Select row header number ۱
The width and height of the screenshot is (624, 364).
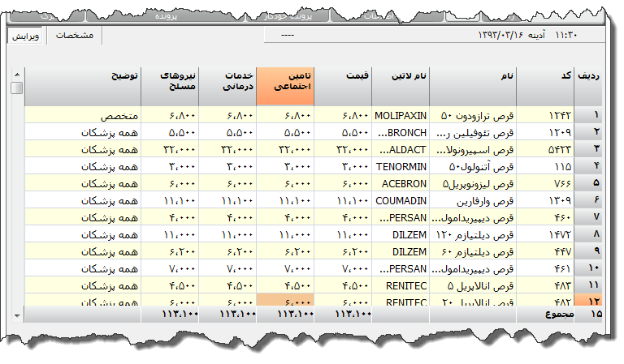[588, 115]
